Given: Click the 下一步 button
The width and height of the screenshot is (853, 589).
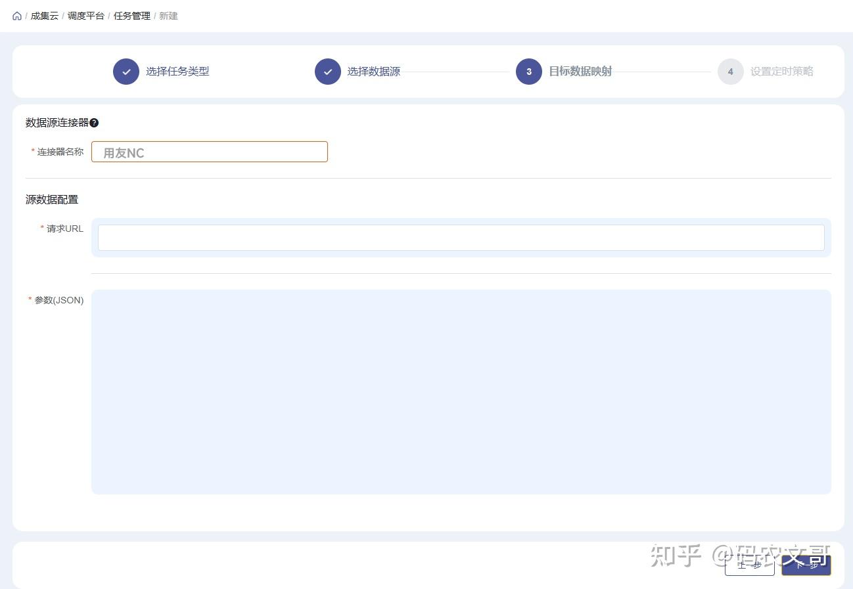Looking at the screenshot, I should (x=806, y=565).
